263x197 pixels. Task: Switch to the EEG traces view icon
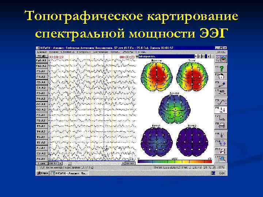[218, 59]
